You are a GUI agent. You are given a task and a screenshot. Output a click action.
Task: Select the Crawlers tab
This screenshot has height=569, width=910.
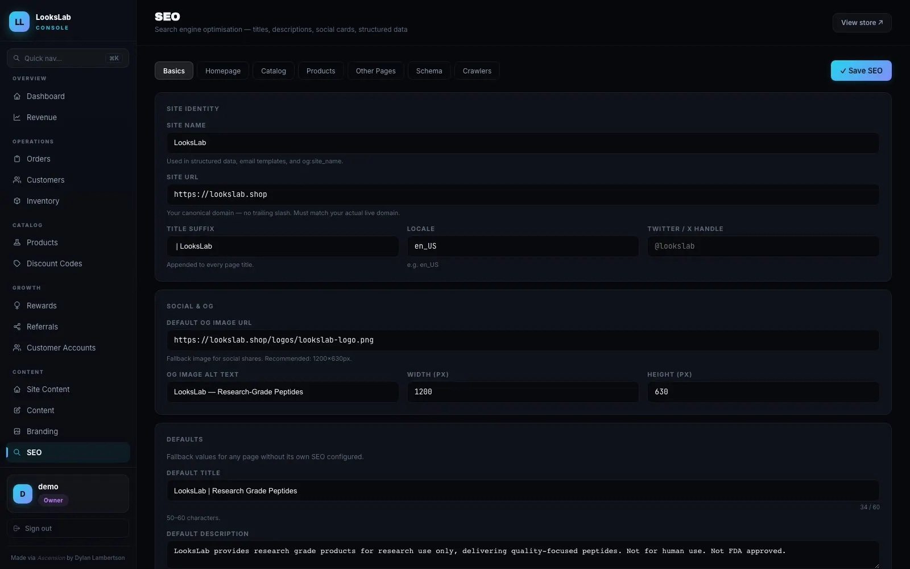coord(477,71)
